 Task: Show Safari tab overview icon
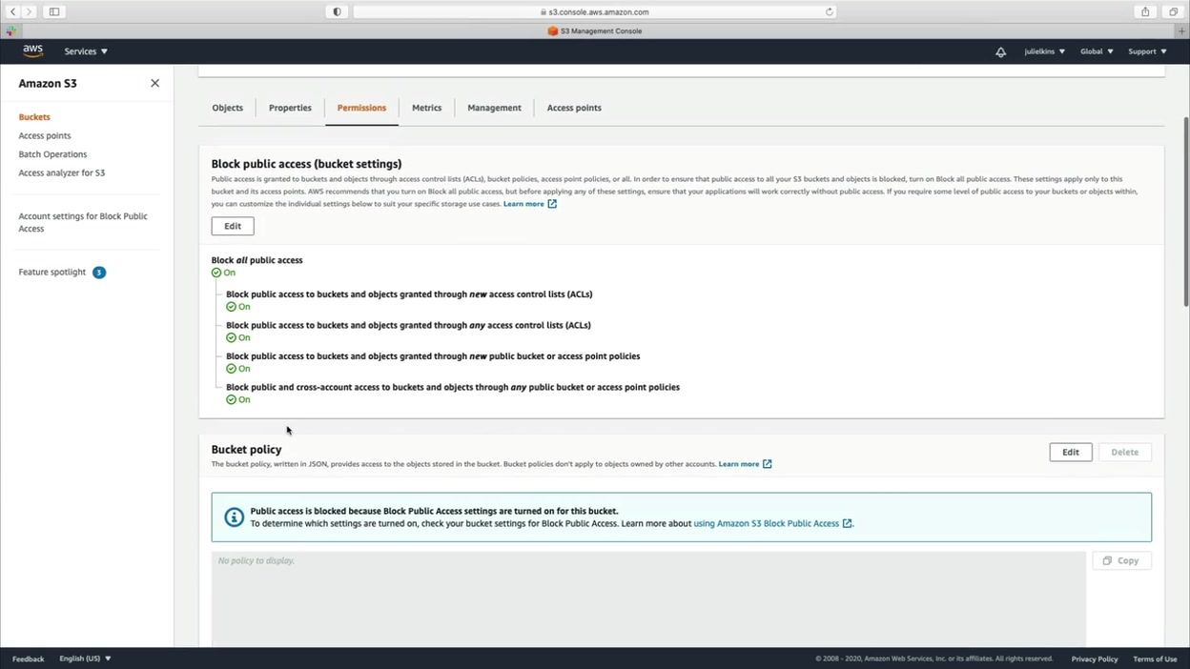click(x=1173, y=11)
